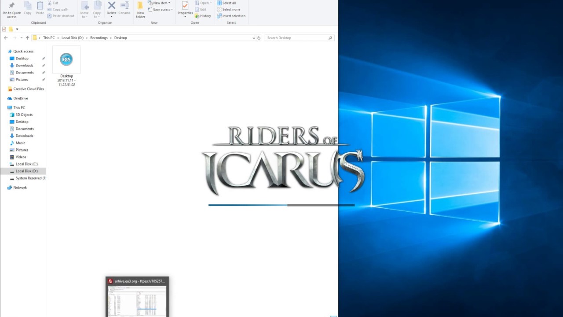Select Quick access in navigation pane
563x317 pixels.
23,51
